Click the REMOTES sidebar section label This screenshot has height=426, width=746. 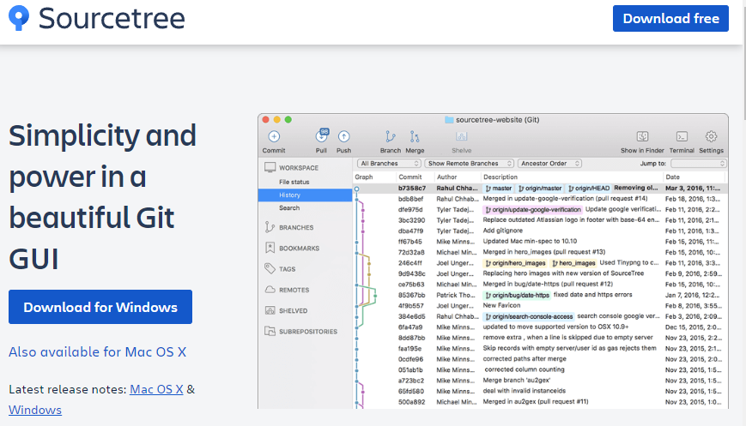[294, 290]
